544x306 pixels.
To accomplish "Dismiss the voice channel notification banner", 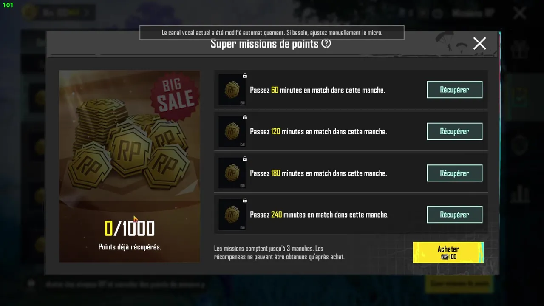I will point(272,32).
